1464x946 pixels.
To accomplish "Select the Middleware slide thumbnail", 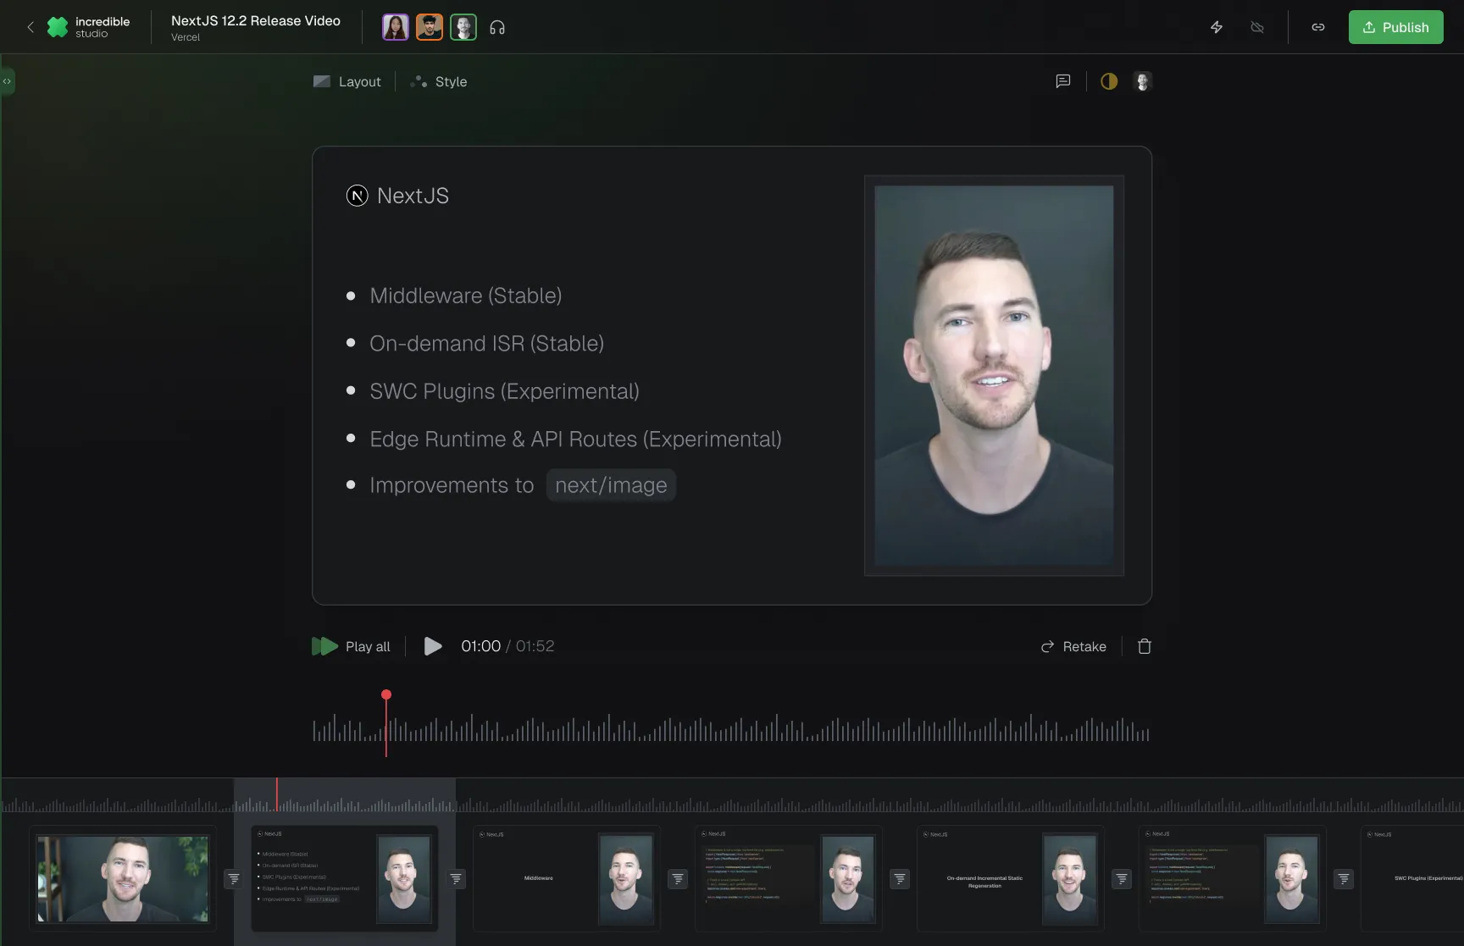I will click(x=566, y=878).
